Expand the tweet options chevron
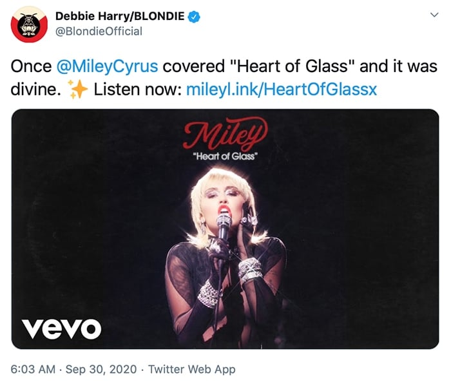Viewport: 451px width, 387px height. pos(434,14)
